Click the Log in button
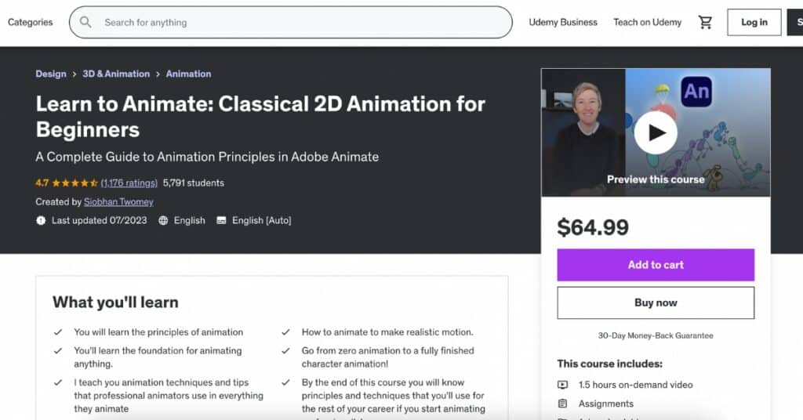Image resolution: width=803 pixels, height=420 pixels. tap(754, 22)
